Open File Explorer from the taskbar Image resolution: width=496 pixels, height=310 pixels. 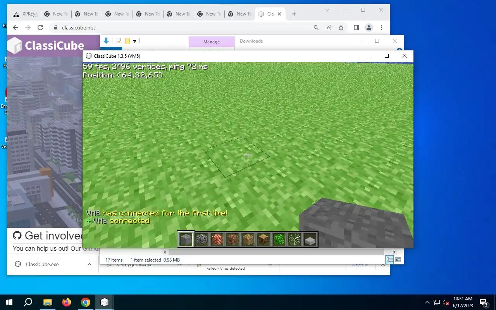pos(47,302)
